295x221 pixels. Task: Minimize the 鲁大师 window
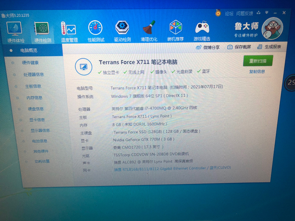click(x=275, y=13)
